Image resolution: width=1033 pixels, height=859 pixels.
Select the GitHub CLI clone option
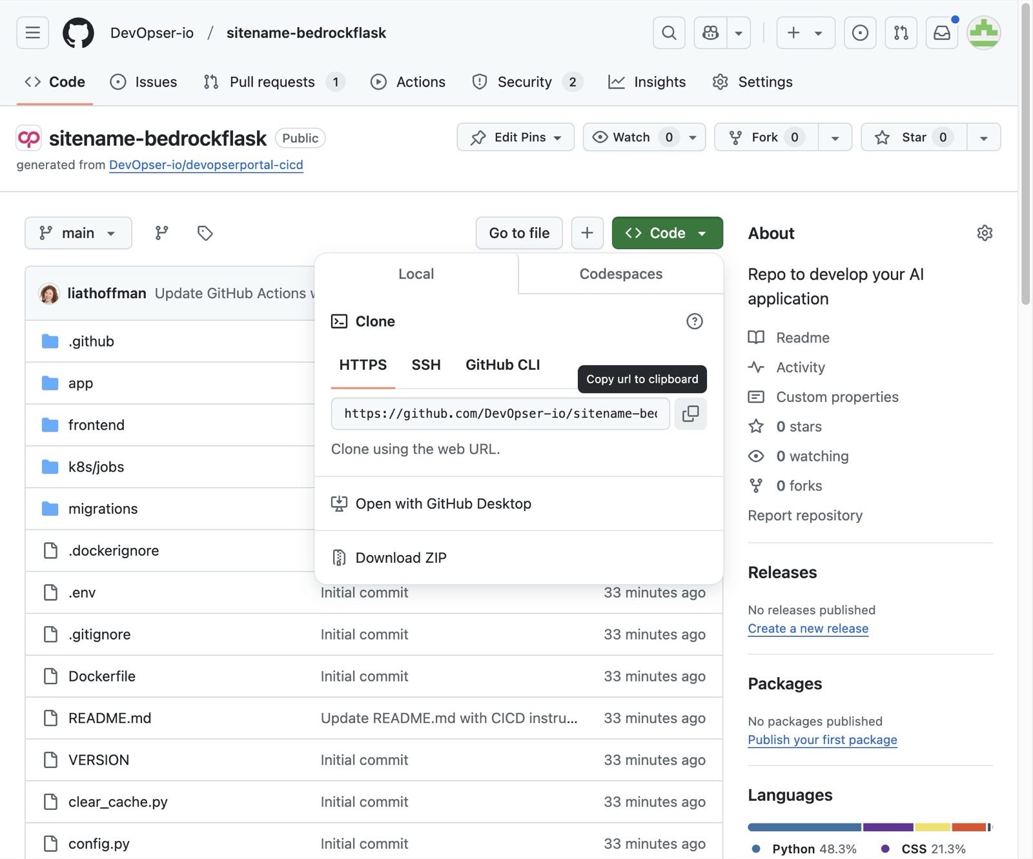tap(502, 365)
